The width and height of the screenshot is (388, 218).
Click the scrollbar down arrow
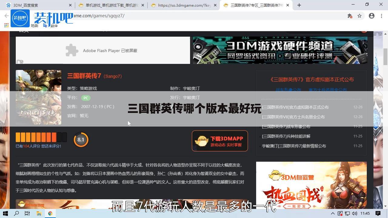click(x=385, y=206)
